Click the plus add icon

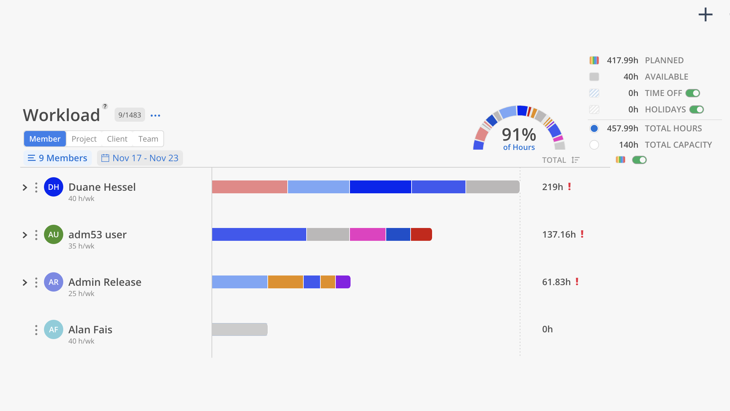705,15
